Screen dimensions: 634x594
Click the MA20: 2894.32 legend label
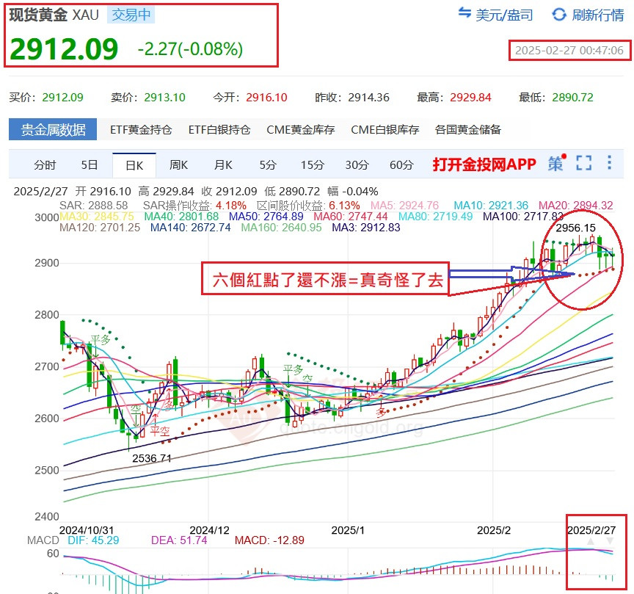coord(575,205)
